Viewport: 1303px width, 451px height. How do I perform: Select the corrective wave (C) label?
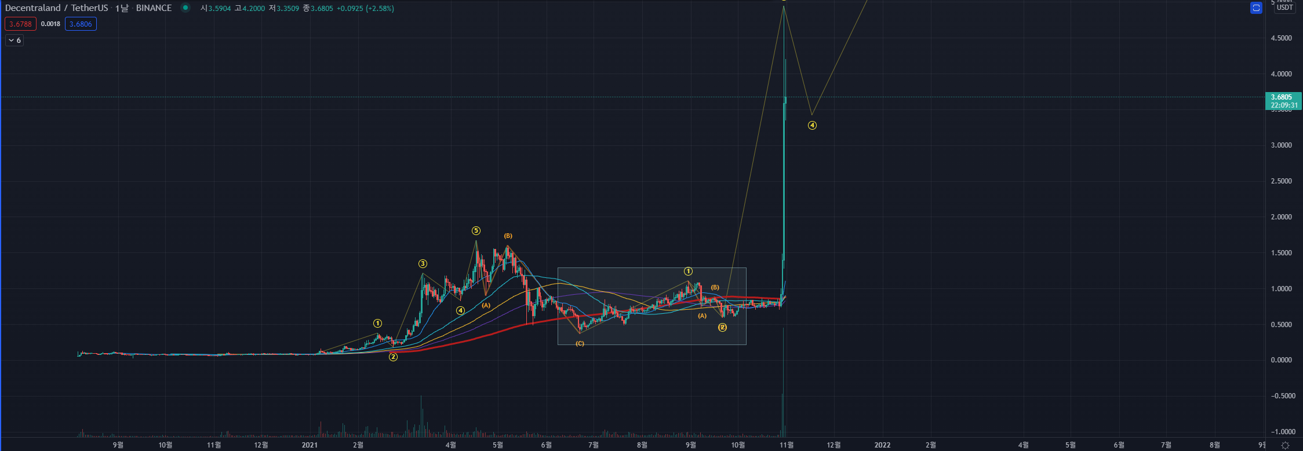[x=580, y=343]
